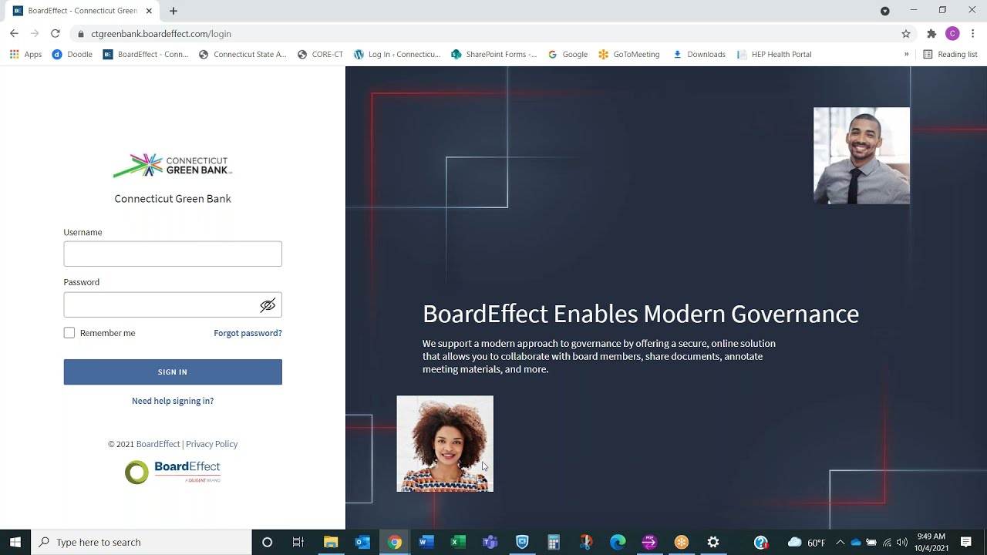Open the tab search dropdown arrow
This screenshot has width=987, height=555.
(x=885, y=11)
